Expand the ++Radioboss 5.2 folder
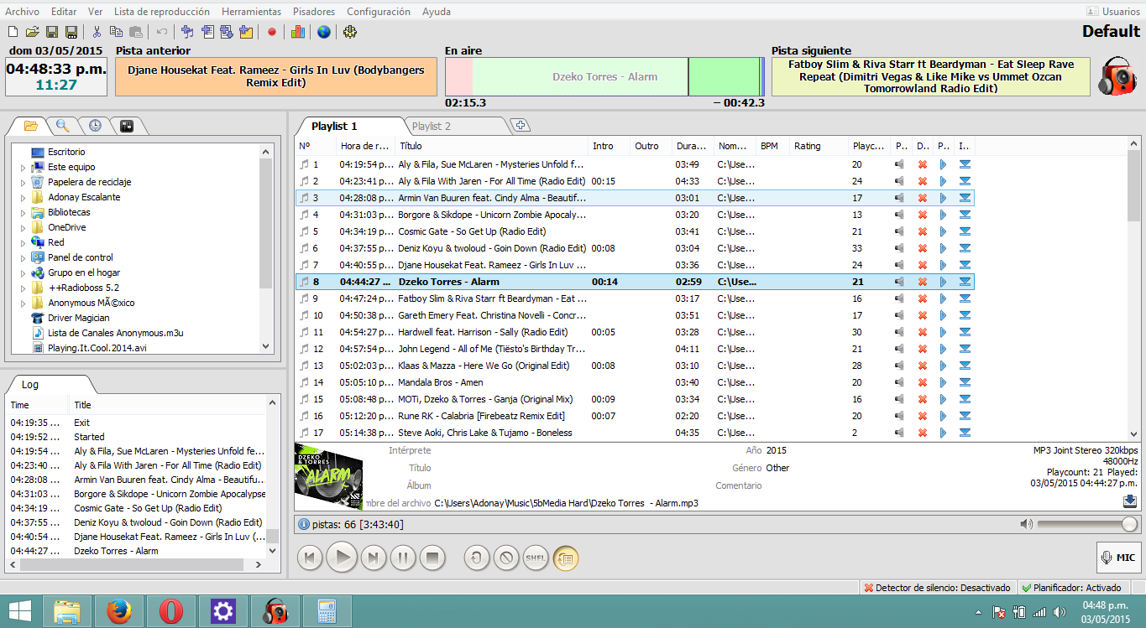The width and height of the screenshot is (1146, 628). click(x=24, y=288)
